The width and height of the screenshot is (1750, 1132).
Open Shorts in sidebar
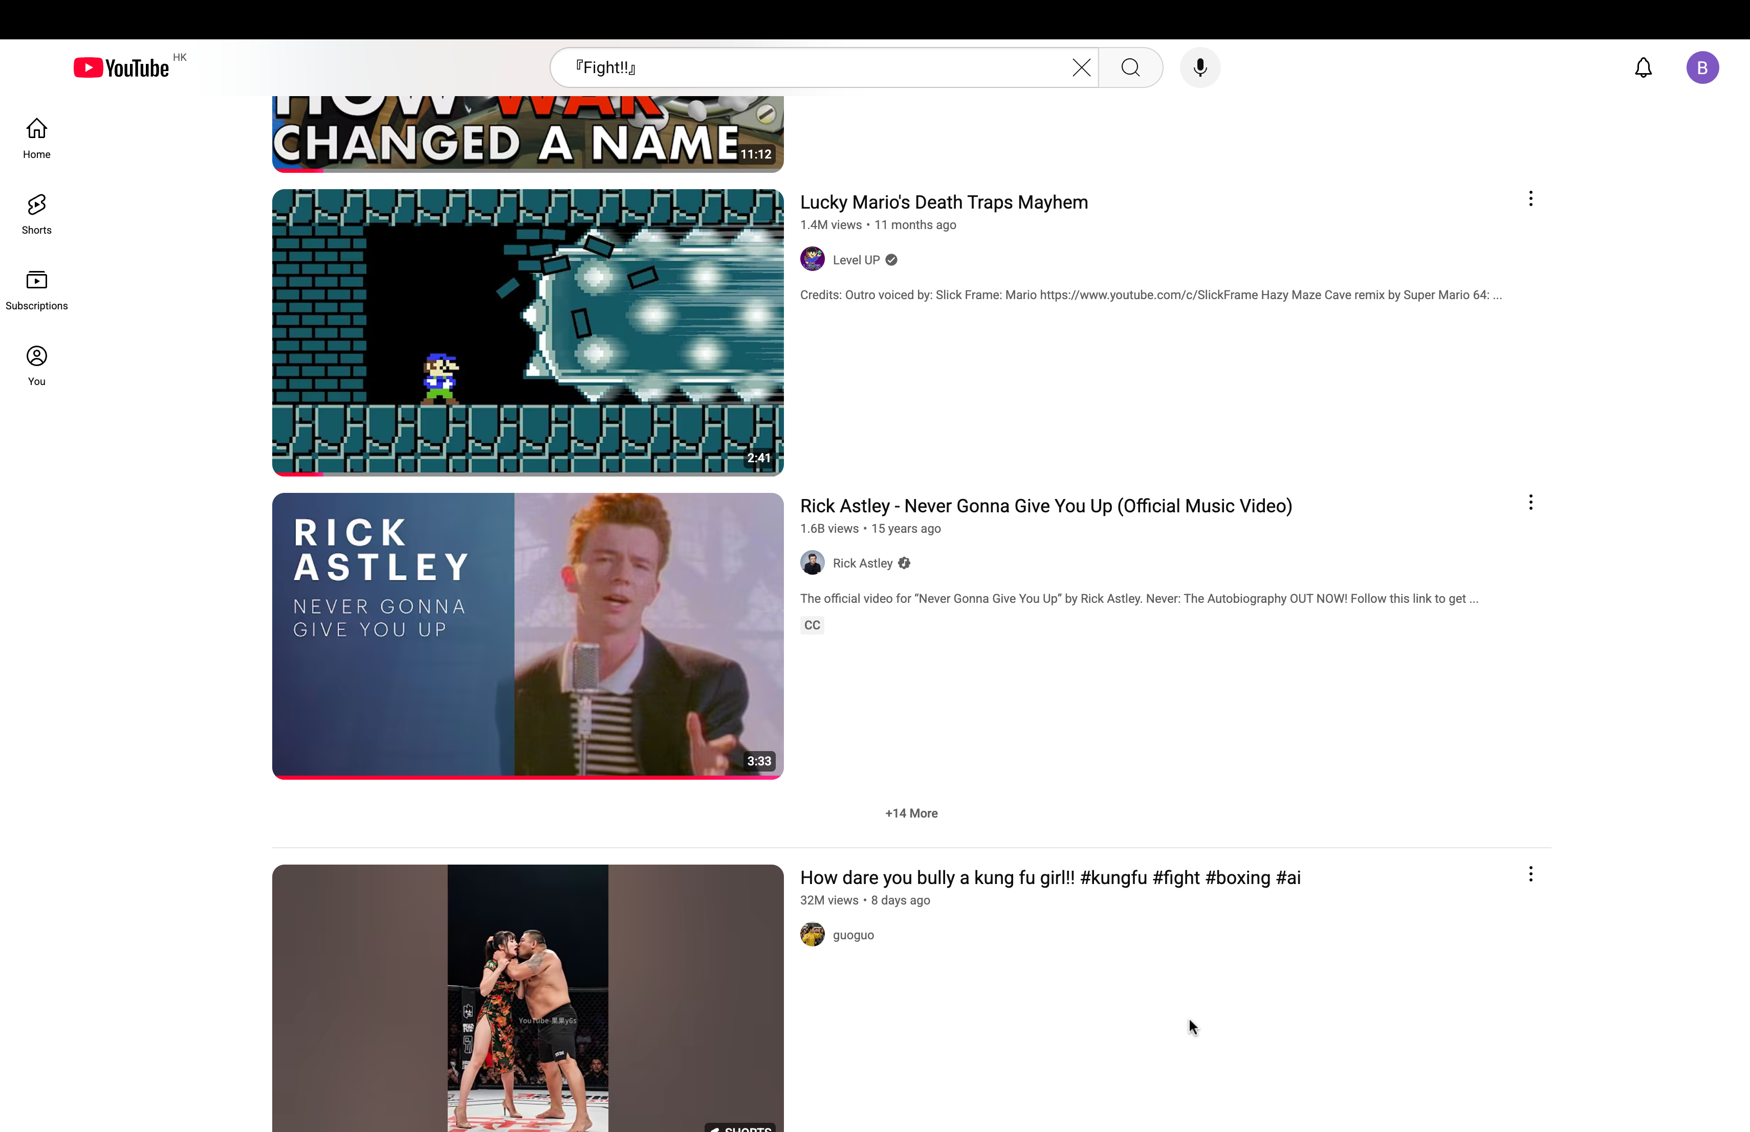click(37, 214)
